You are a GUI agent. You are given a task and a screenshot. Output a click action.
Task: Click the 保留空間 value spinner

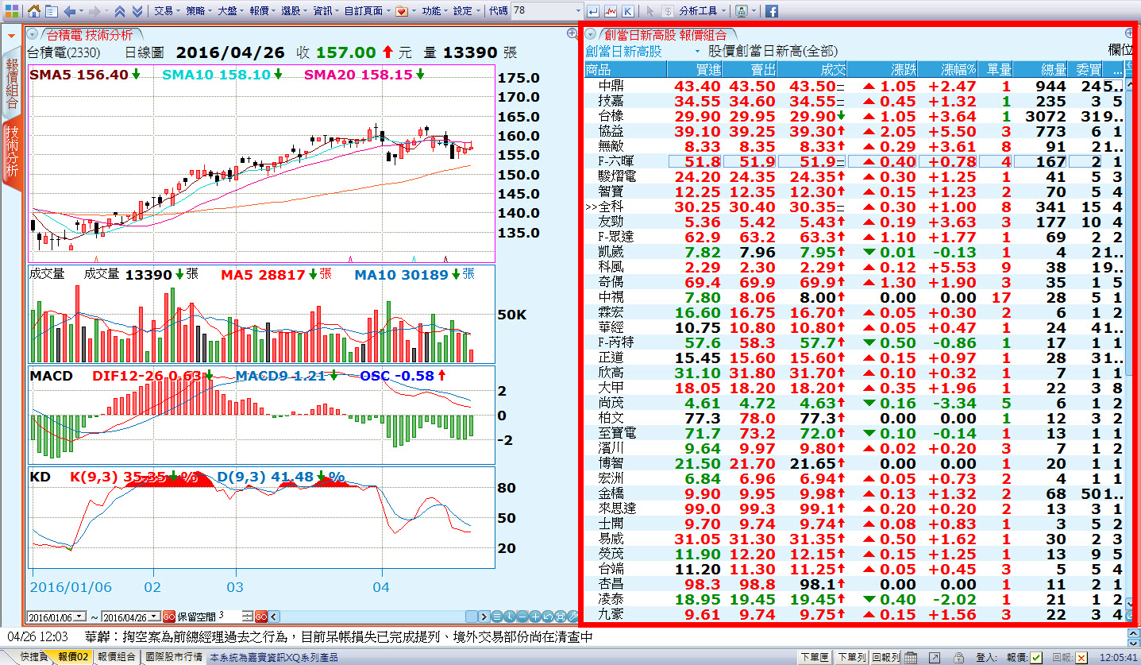(x=248, y=617)
